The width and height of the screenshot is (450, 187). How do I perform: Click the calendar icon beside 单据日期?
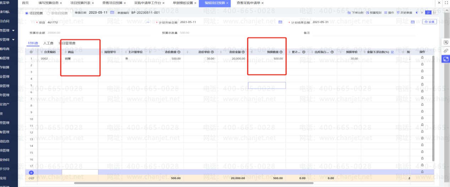[x=112, y=13]
